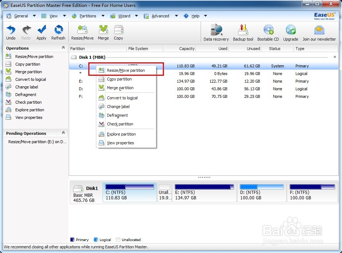This screenshot has width=342, height=253.
Task: Click Convert to logical in the Operations panel
Action: (31, 79)
